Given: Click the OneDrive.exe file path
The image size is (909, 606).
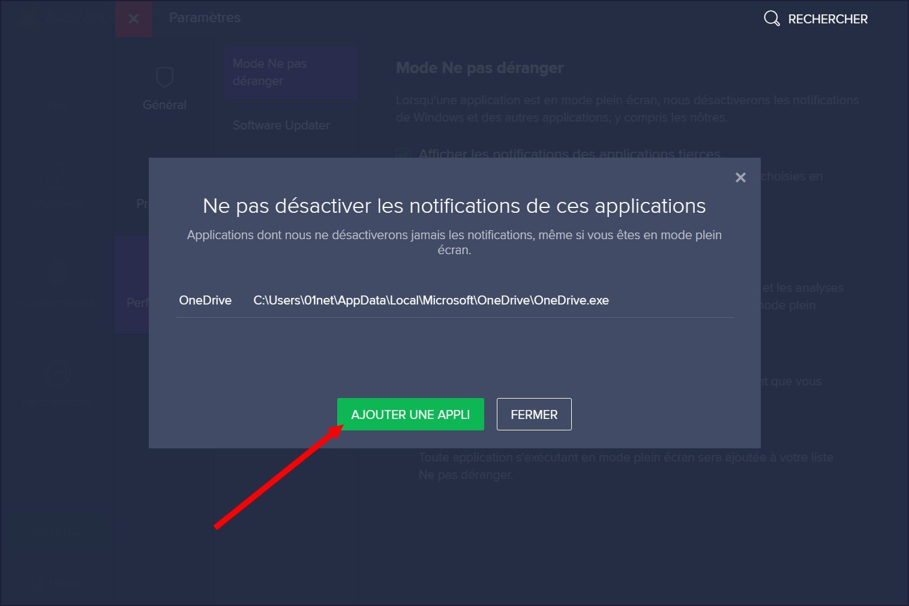Looking at the screenshot, I should [431, 300].
